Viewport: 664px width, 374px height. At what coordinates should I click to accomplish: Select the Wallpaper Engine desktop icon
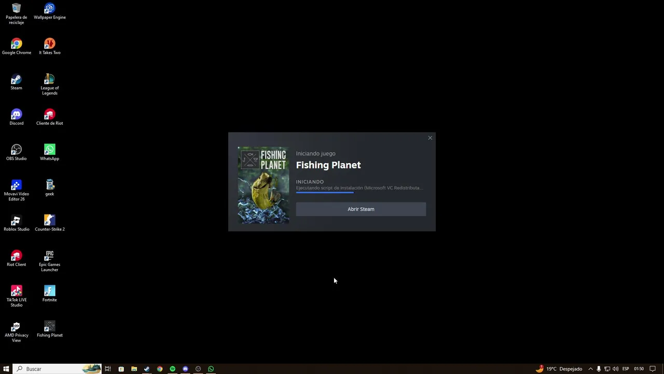tap(50, 11)
